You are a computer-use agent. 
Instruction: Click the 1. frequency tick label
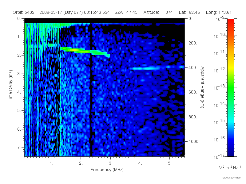point(51,163)
